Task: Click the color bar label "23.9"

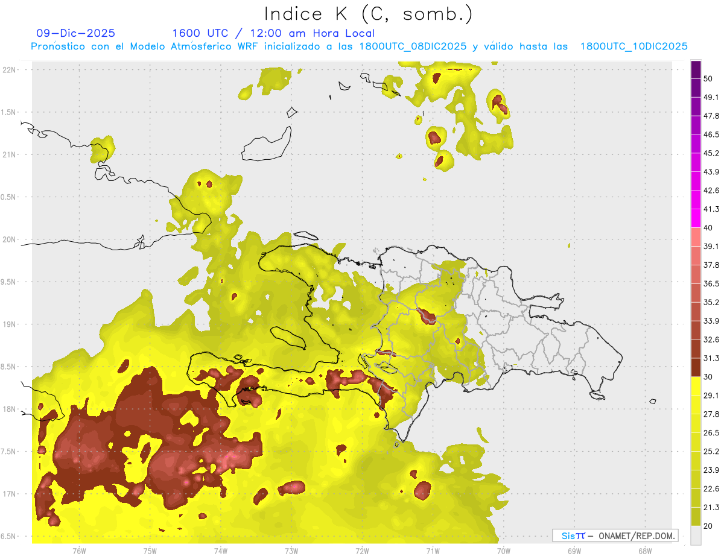Action: click(x=711, y=471)
